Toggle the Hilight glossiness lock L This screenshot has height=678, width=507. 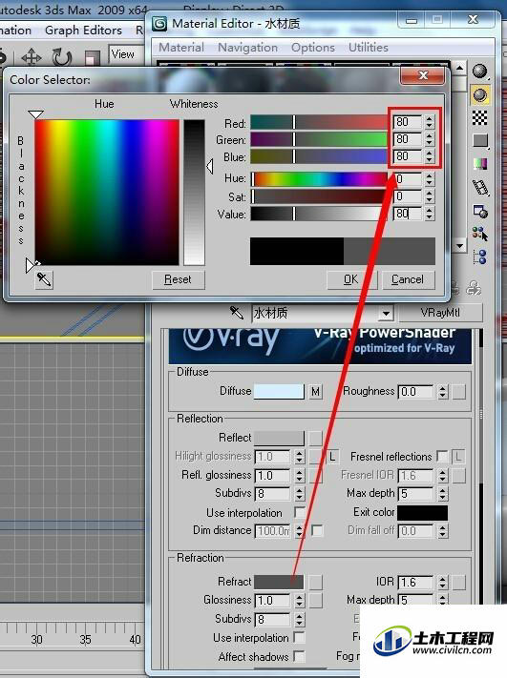[x=332, y=457]
